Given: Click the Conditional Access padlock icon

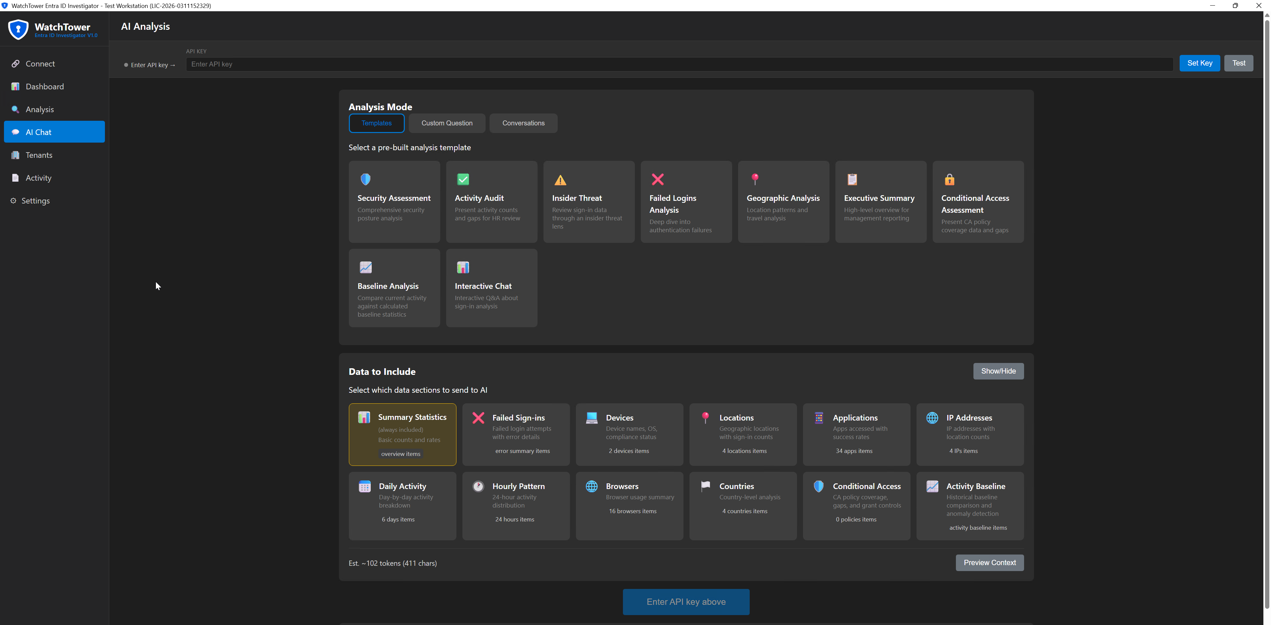Looking at the screenshot, I should pyautogui.click(x=949, y=179).
